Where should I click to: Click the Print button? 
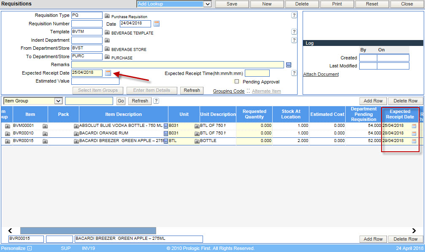337,4
